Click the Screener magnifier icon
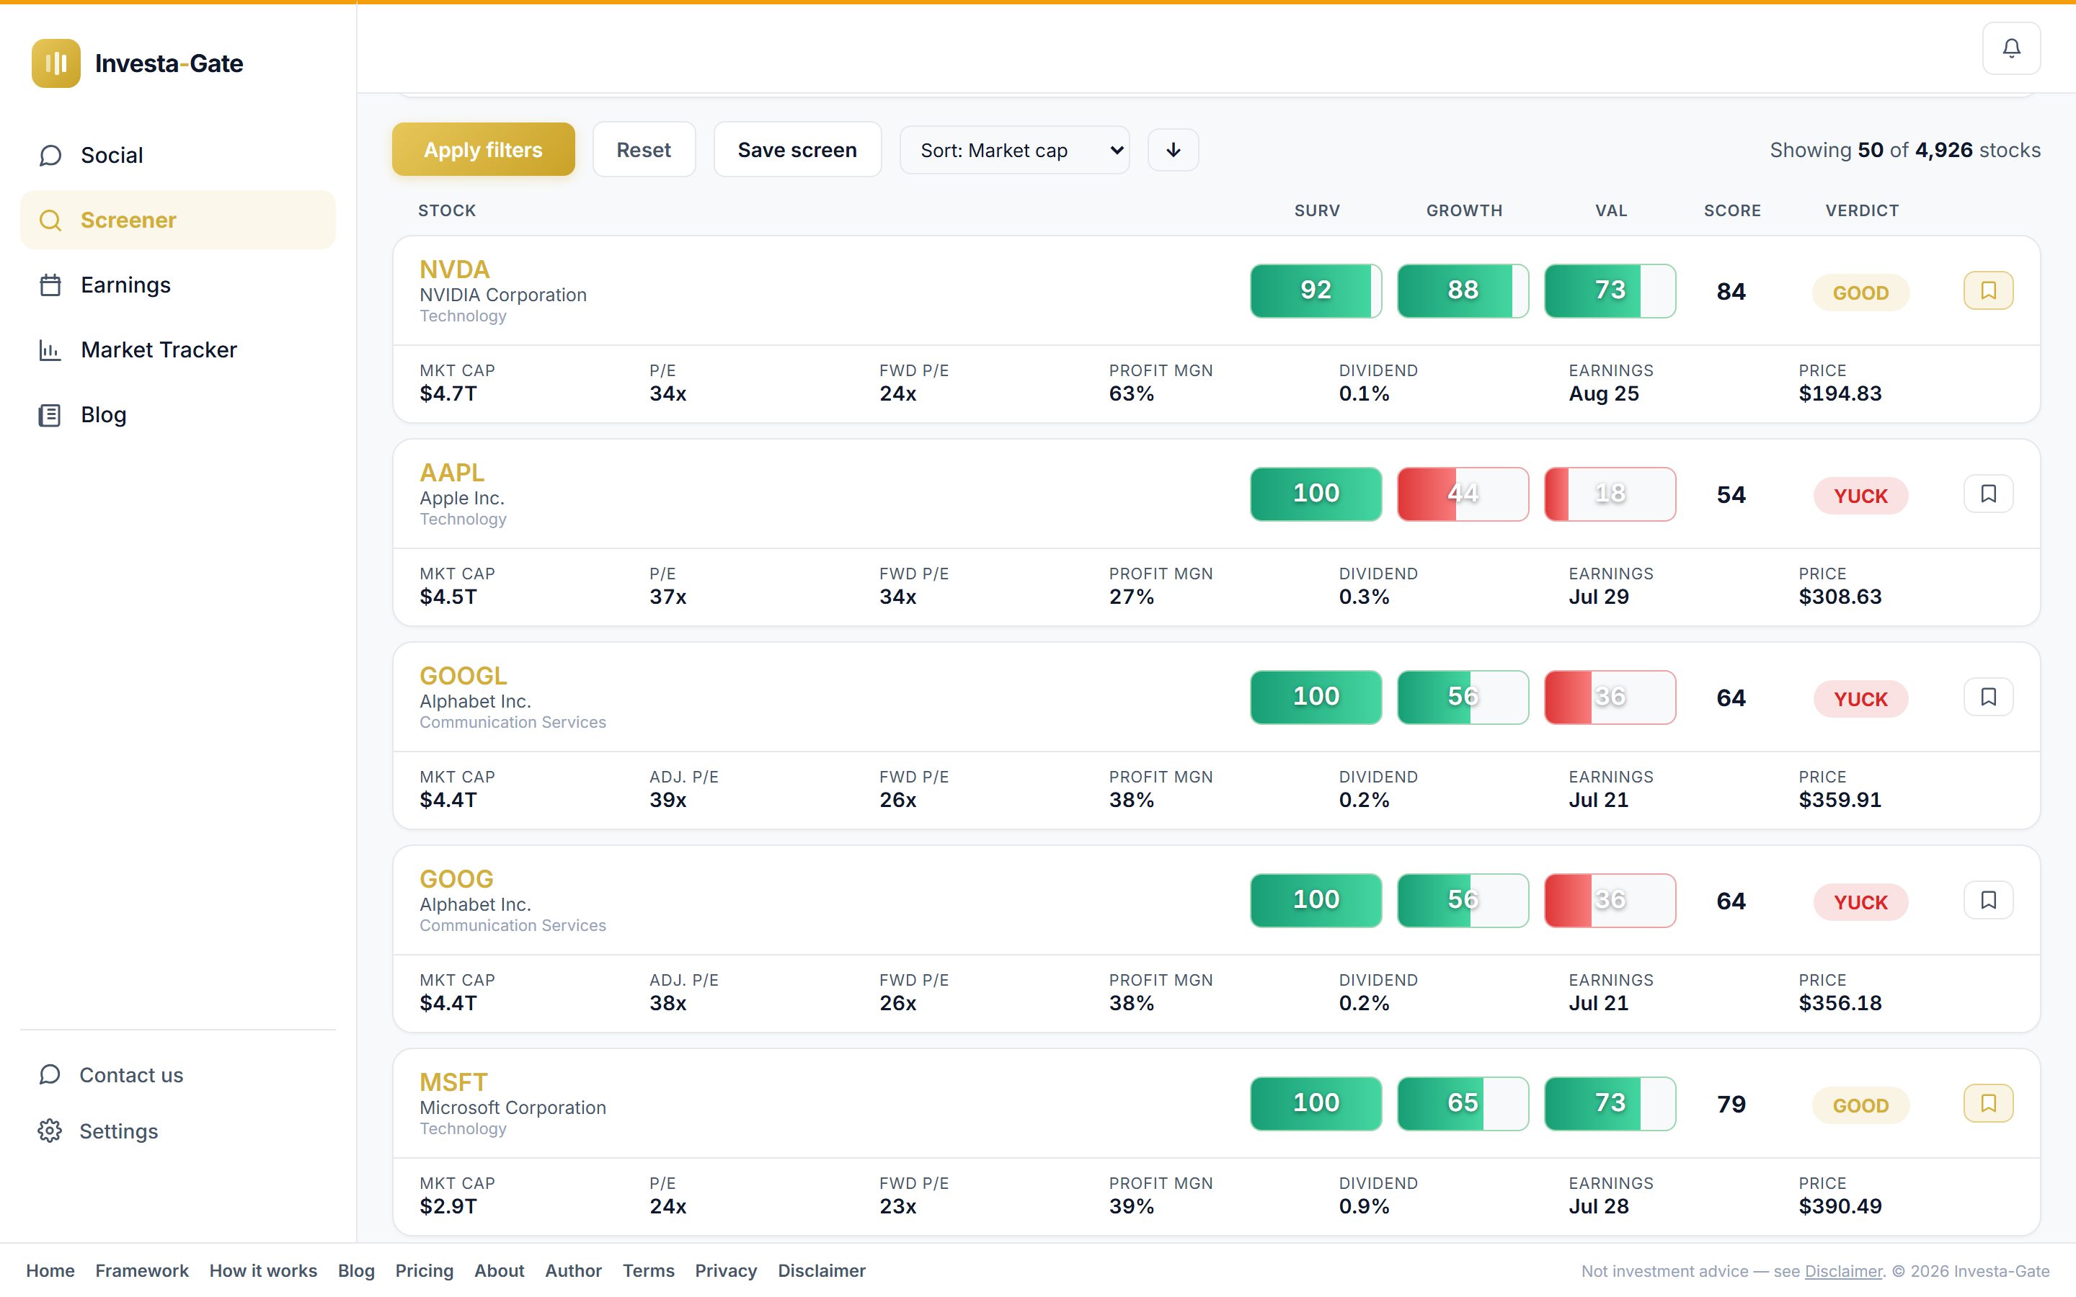The width and height of the screenshot is (2076, 1297). coord(50,220)
